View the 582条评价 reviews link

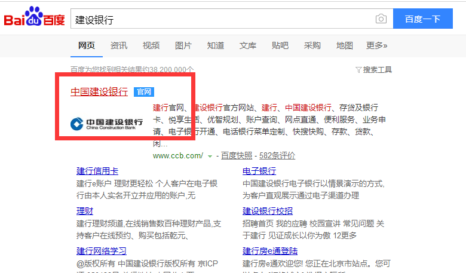(277, 156)
